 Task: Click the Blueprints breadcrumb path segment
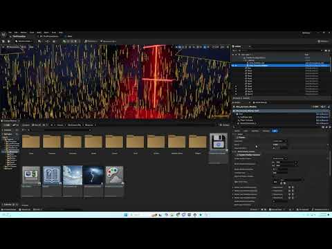89,125
